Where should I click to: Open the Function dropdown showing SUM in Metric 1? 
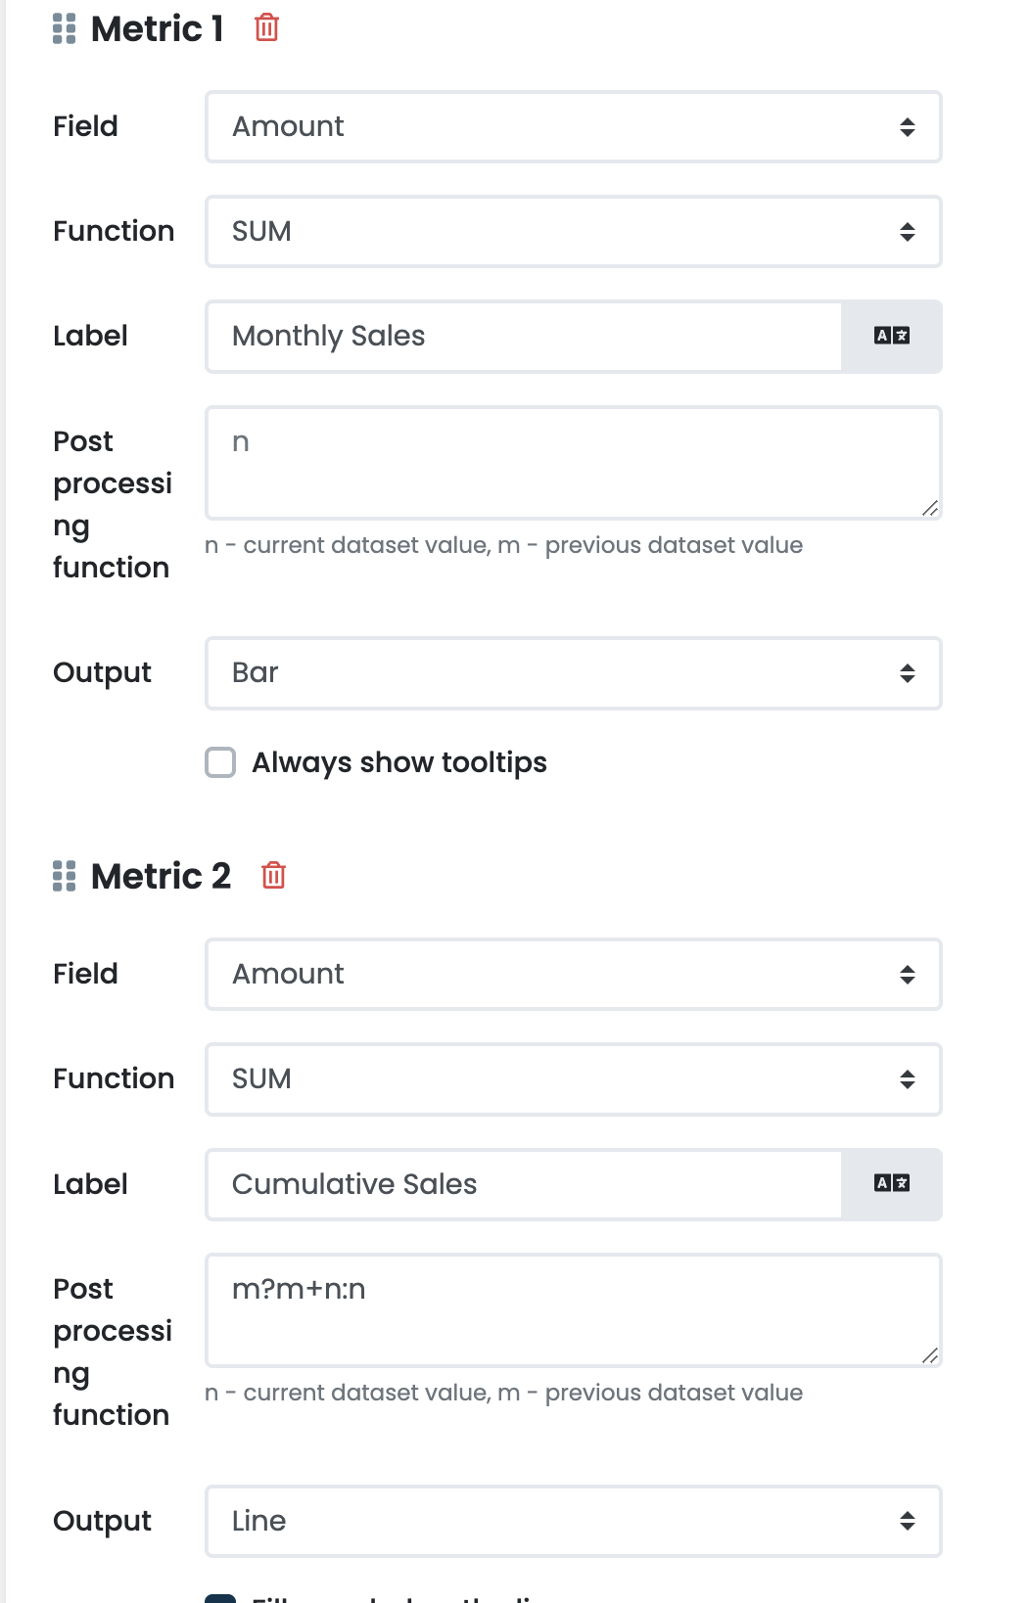pos(573,231)
